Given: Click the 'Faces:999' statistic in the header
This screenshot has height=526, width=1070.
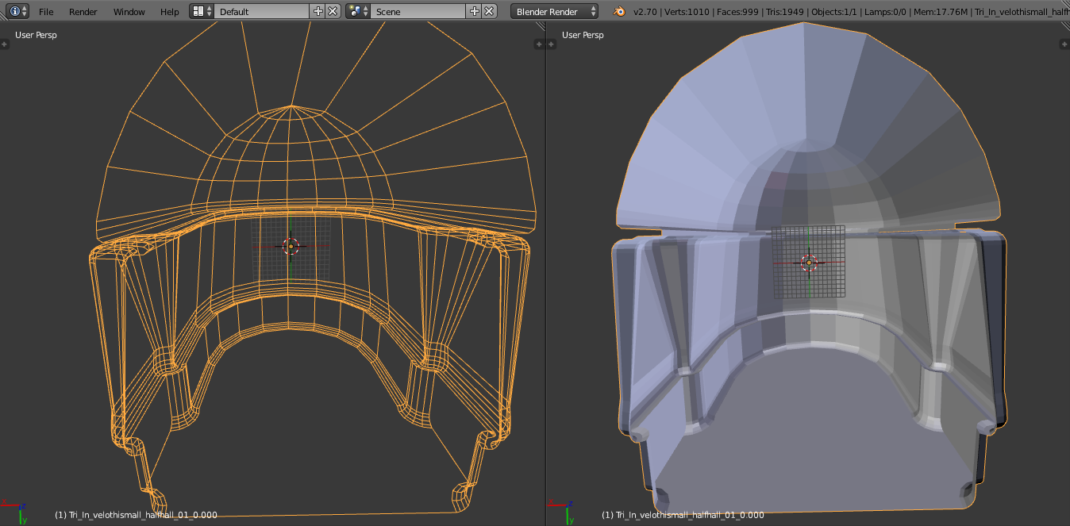Looking at the screenshot, I should click(739, 12).
